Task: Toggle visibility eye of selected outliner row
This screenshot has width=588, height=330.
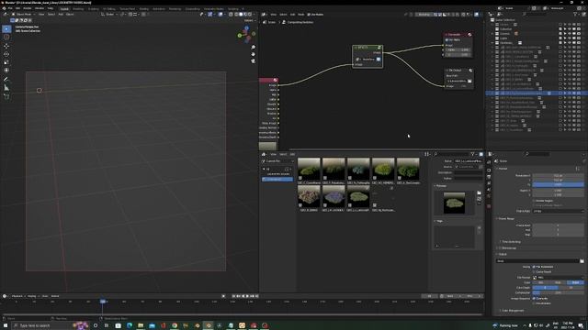Action: [x=570, y=93]
